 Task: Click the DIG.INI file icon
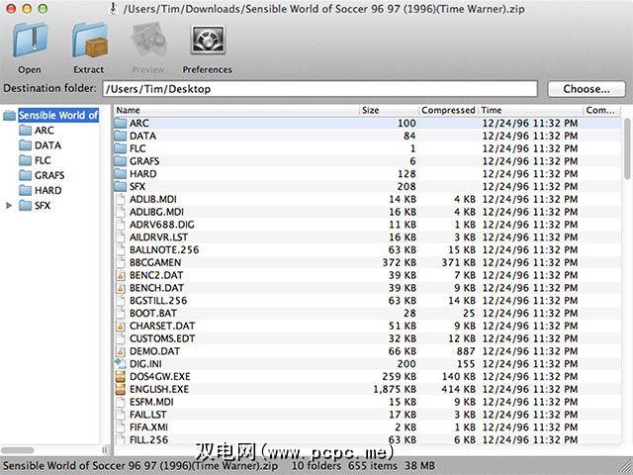coord(121,363)
